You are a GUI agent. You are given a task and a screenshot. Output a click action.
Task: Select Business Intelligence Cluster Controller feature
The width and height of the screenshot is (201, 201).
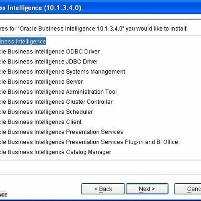(56, 102)
